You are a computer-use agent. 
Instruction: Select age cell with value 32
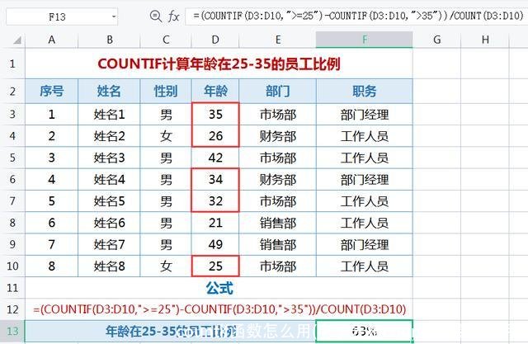pos(215,201)
